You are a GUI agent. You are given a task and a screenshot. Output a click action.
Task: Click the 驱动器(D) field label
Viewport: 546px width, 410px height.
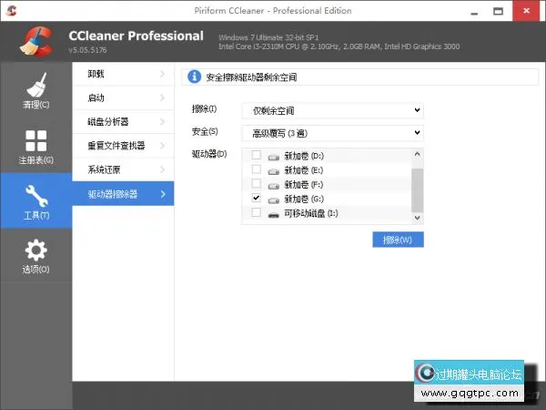(209, 154)
